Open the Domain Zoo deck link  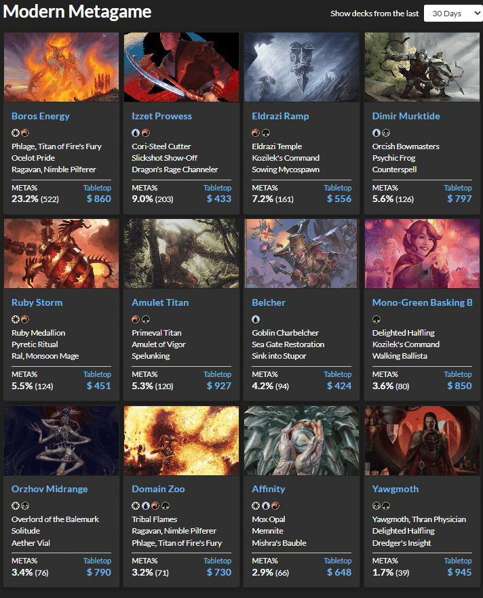coord(158,490)
